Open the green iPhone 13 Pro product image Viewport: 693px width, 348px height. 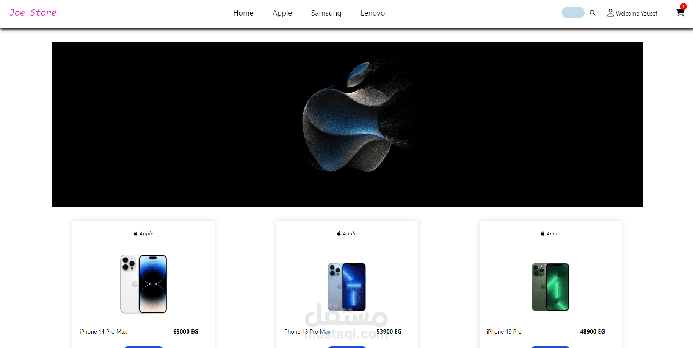550,287
